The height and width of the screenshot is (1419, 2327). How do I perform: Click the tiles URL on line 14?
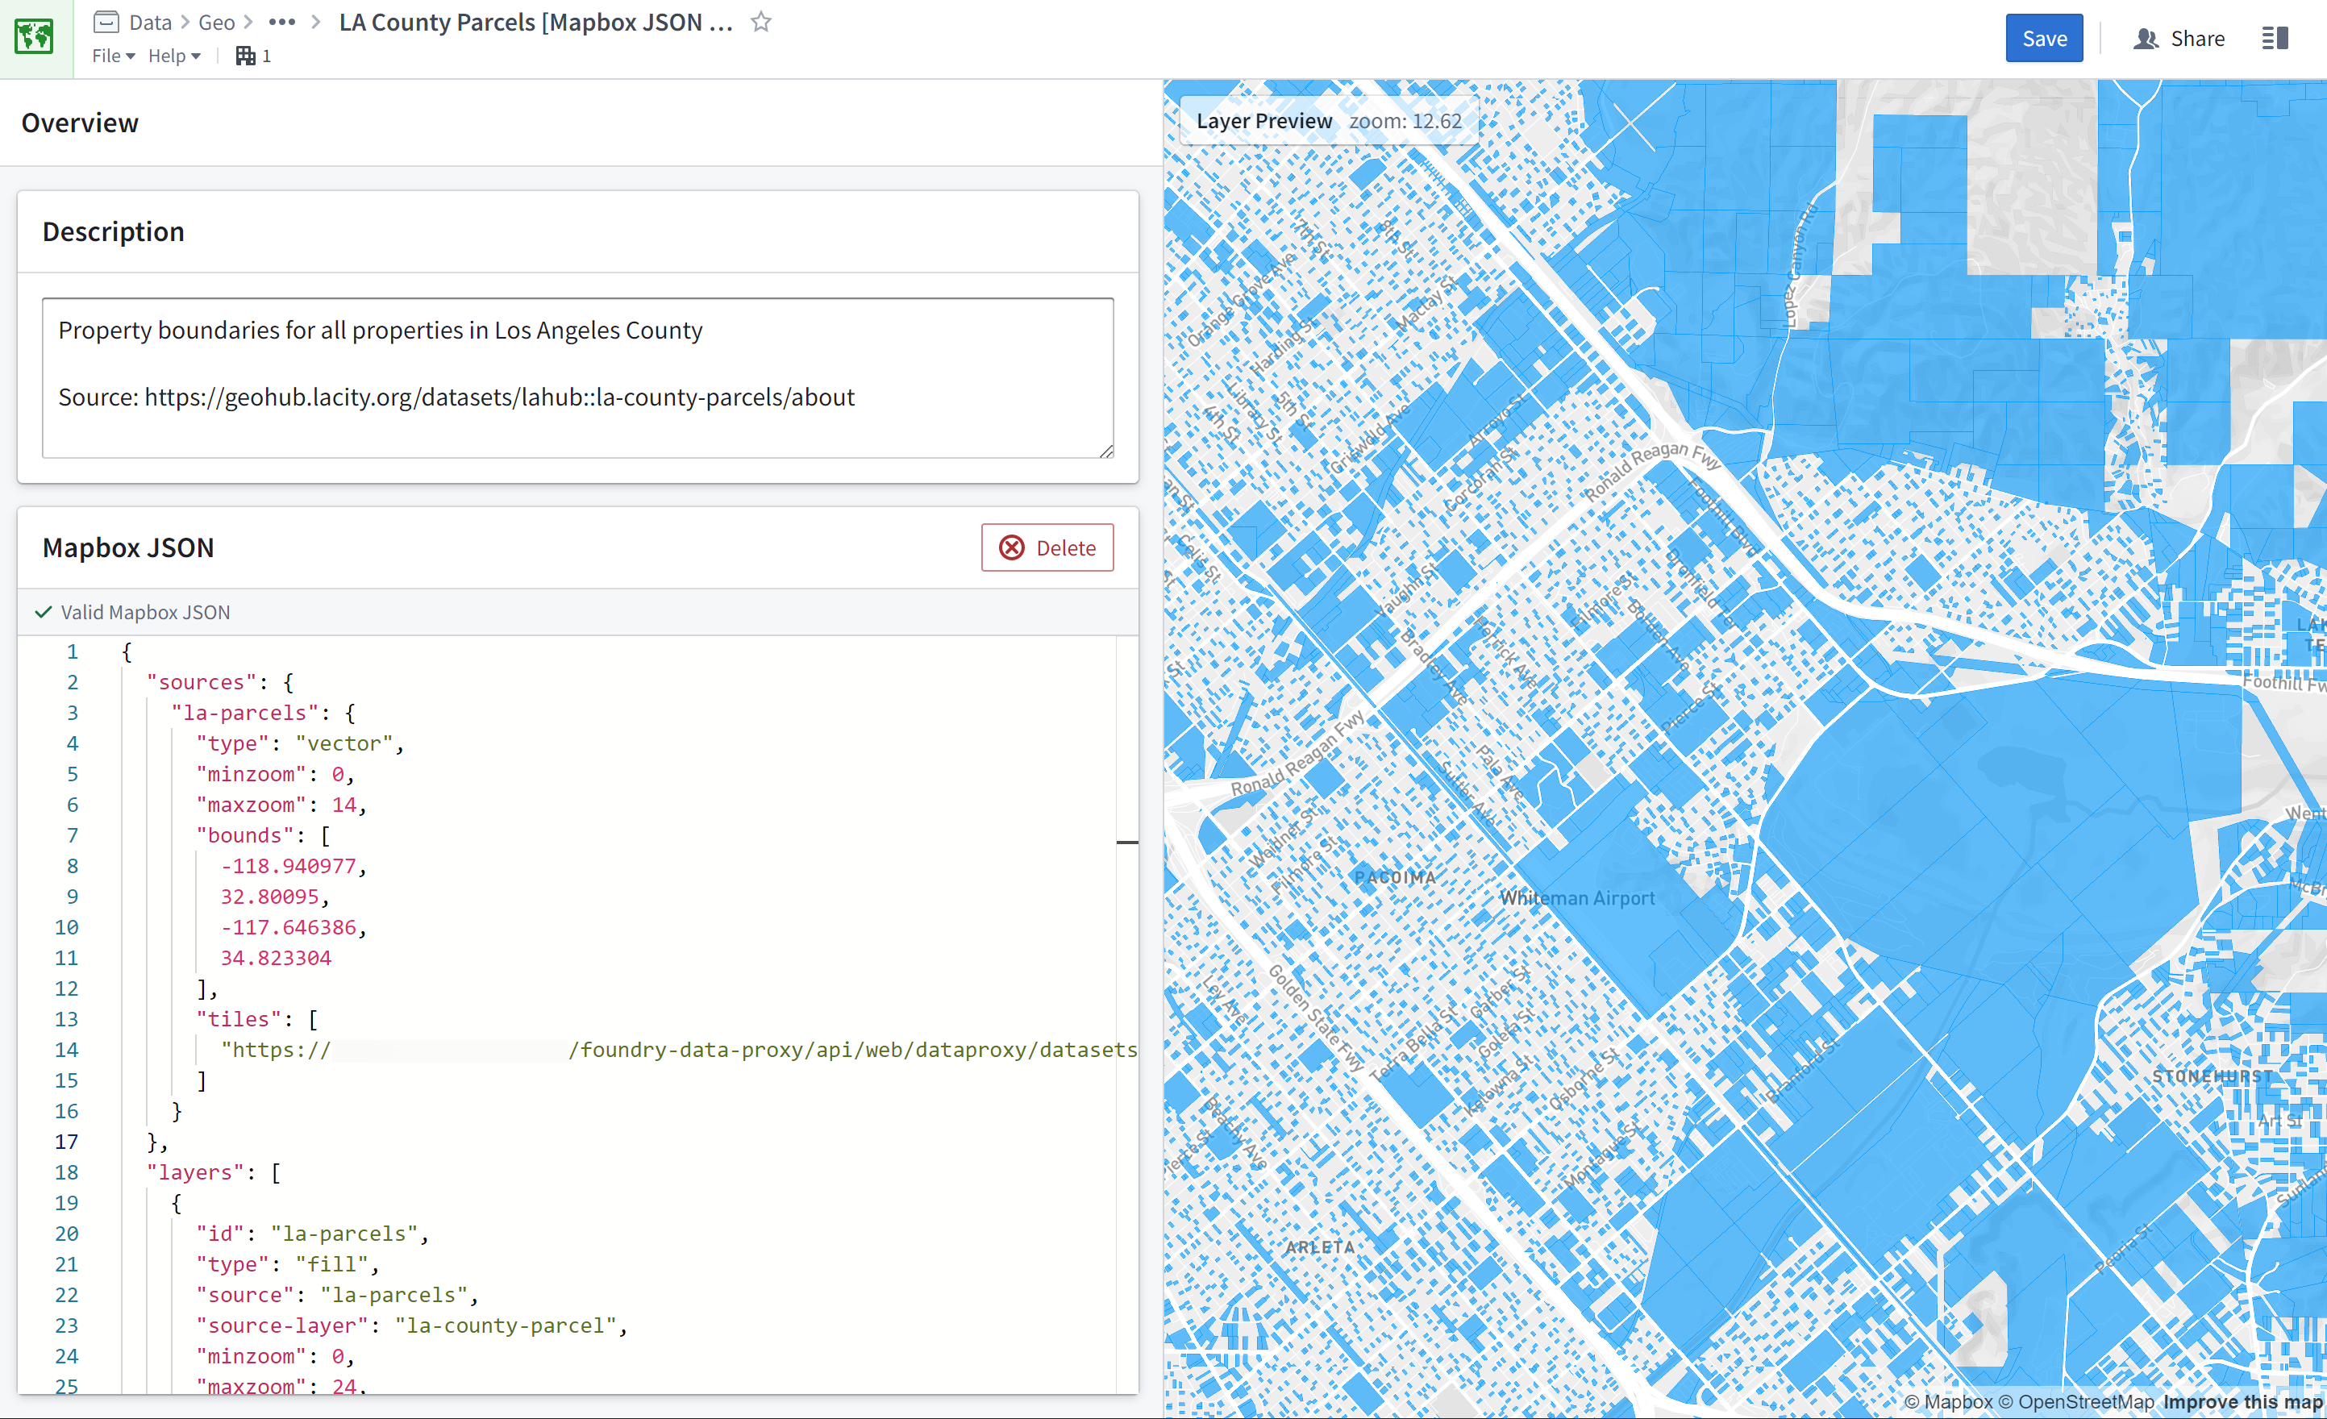coord(678,1050)
